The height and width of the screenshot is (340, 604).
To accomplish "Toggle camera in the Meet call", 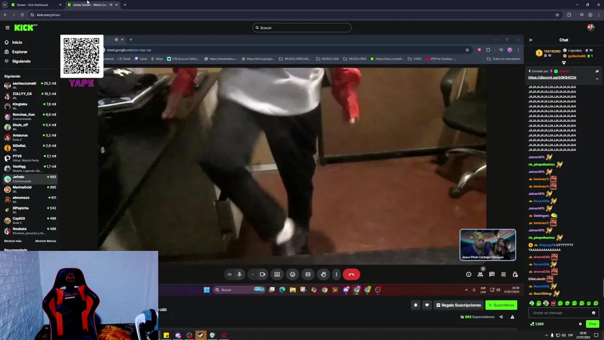I will point(262,274).
